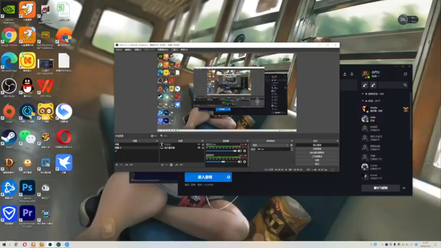Adjust the first mixer channel volume slider
The height and width of the screenshot is (248, 441).
pyautogui.click(x=222, y=151)
